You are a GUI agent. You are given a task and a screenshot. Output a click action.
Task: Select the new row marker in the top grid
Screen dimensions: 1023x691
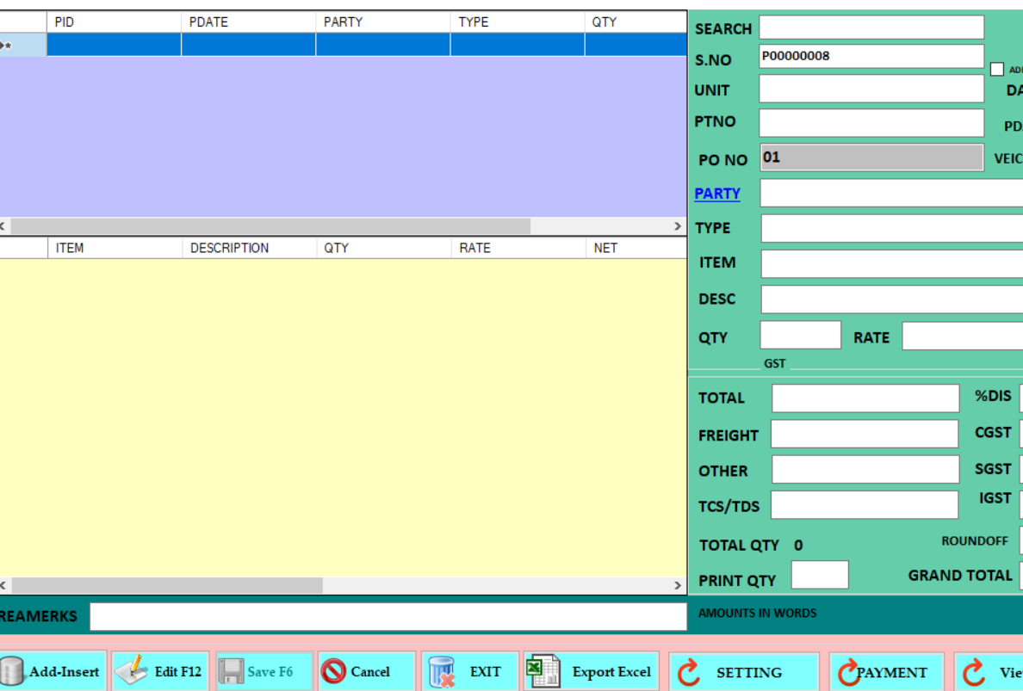(x=22, y=46)
